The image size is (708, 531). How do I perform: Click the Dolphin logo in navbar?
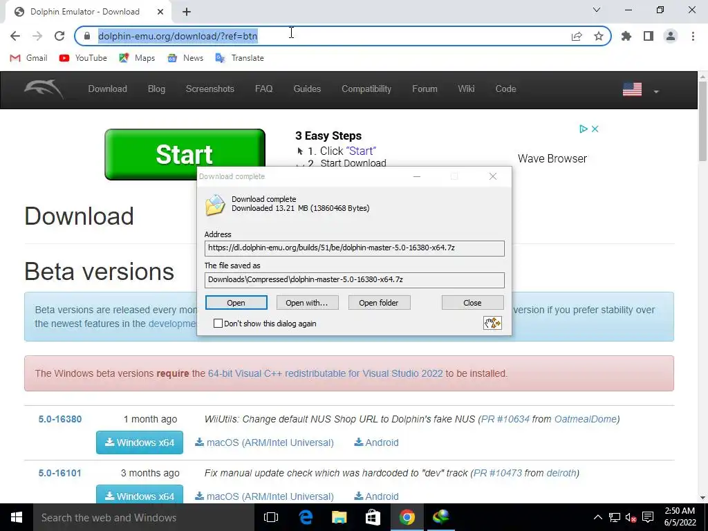(x=44, y=89)
